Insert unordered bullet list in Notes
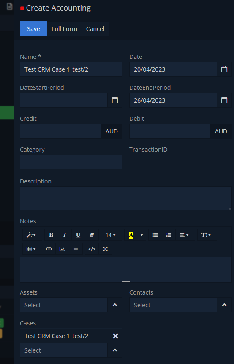Screen dimensions: 234x364 point(155,235)
